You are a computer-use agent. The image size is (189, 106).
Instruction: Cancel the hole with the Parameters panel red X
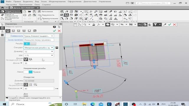pyautogui.click(x=59, y=31)
